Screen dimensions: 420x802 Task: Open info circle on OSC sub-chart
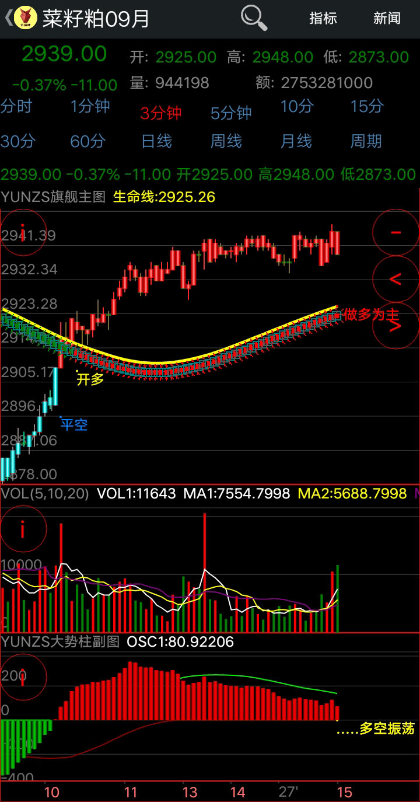[23, 677]
